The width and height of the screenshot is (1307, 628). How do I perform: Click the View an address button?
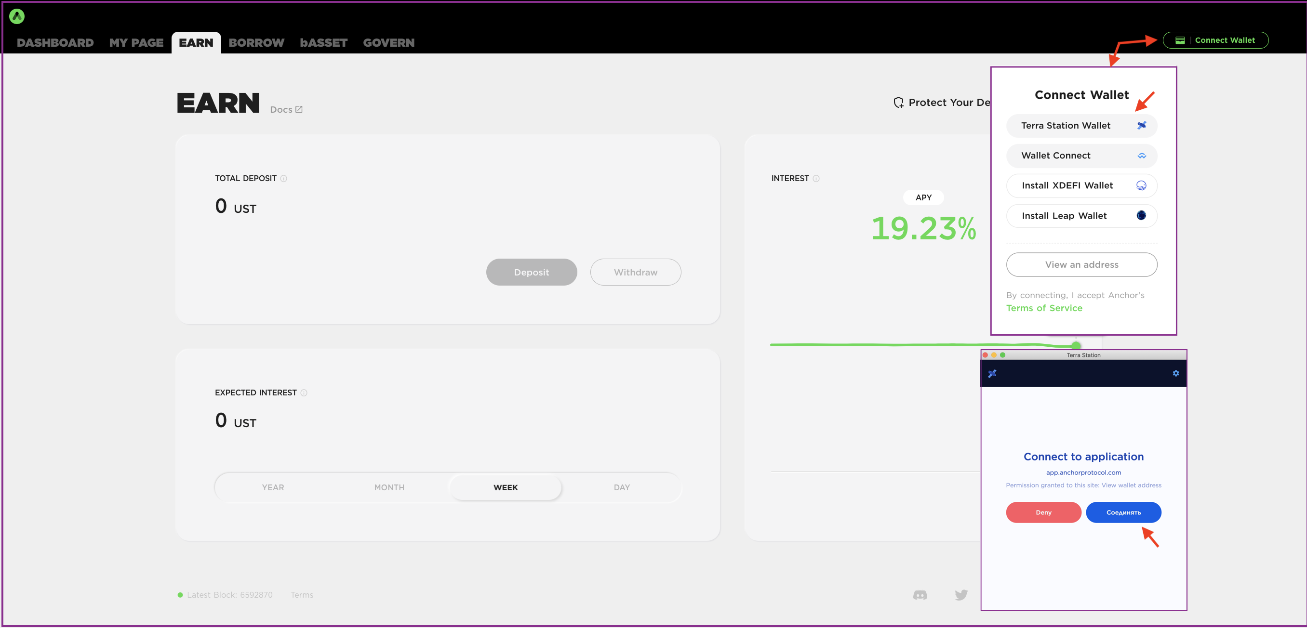tap(1081, 264)
